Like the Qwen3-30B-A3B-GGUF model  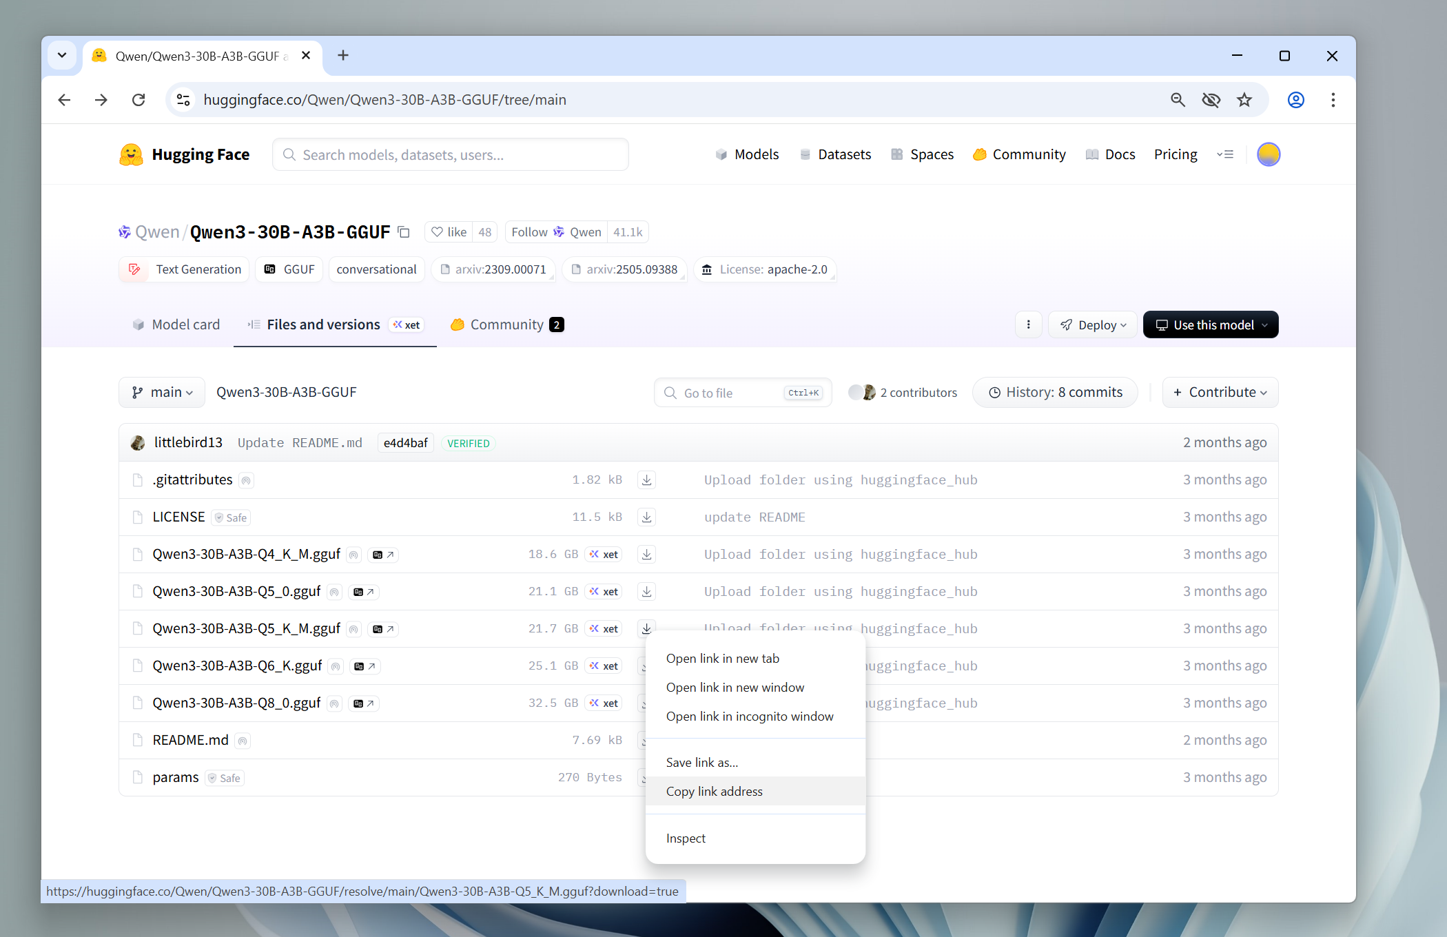click(449, 232)
